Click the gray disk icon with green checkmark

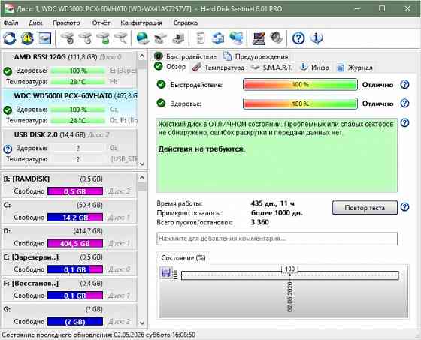point(103,38)
